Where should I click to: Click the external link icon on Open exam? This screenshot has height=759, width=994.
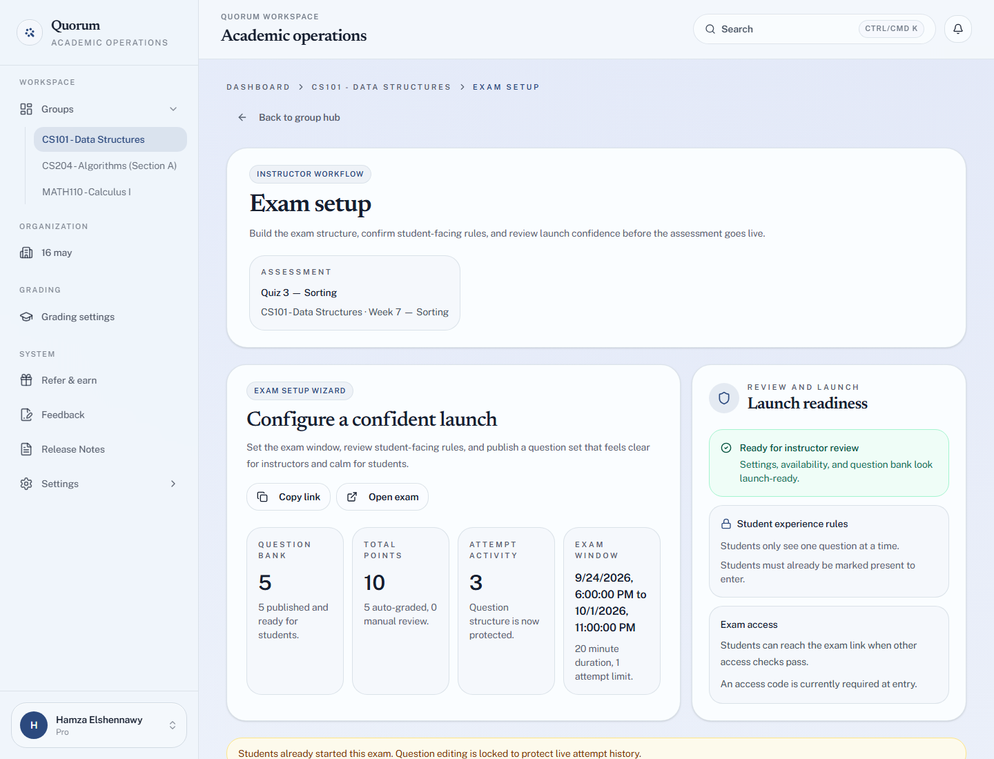(352, 497)
